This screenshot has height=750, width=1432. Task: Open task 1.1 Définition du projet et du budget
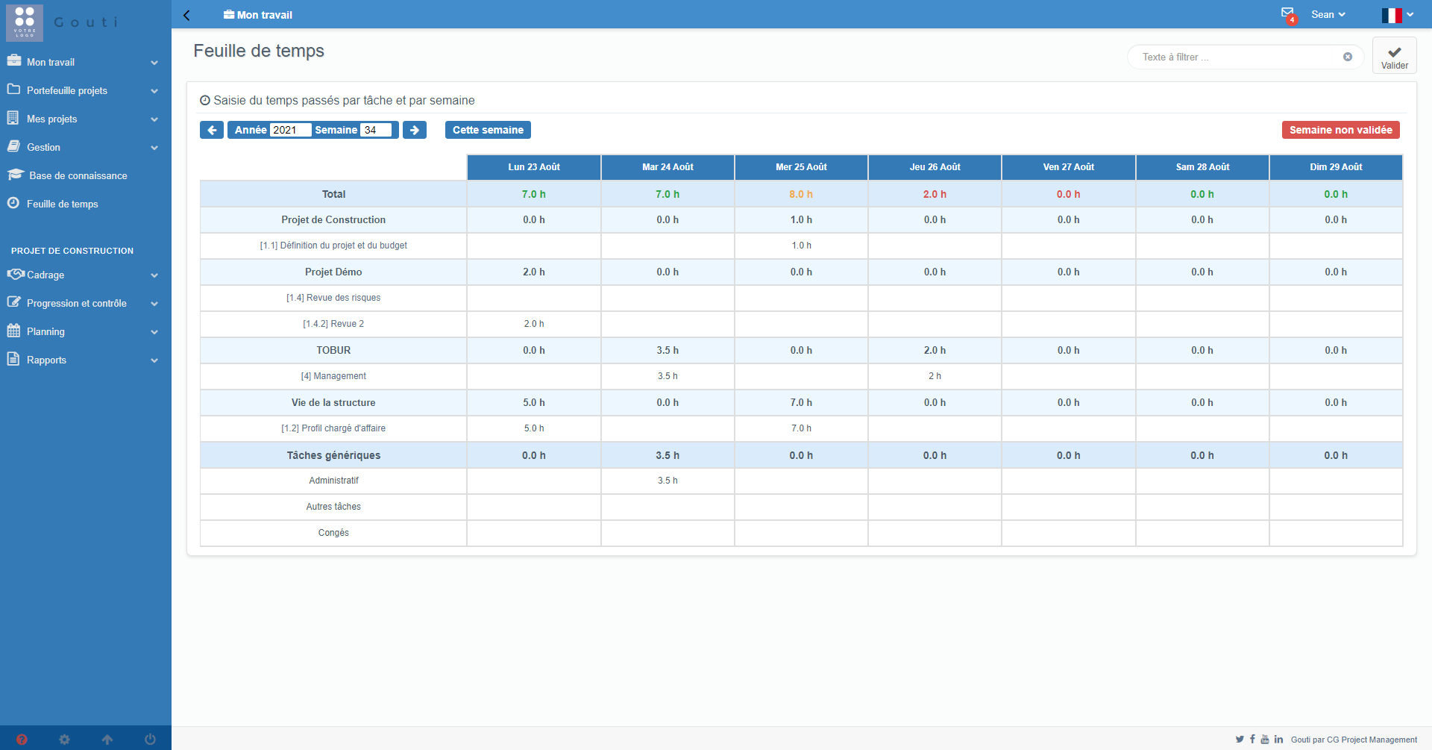tap(333, 246)
